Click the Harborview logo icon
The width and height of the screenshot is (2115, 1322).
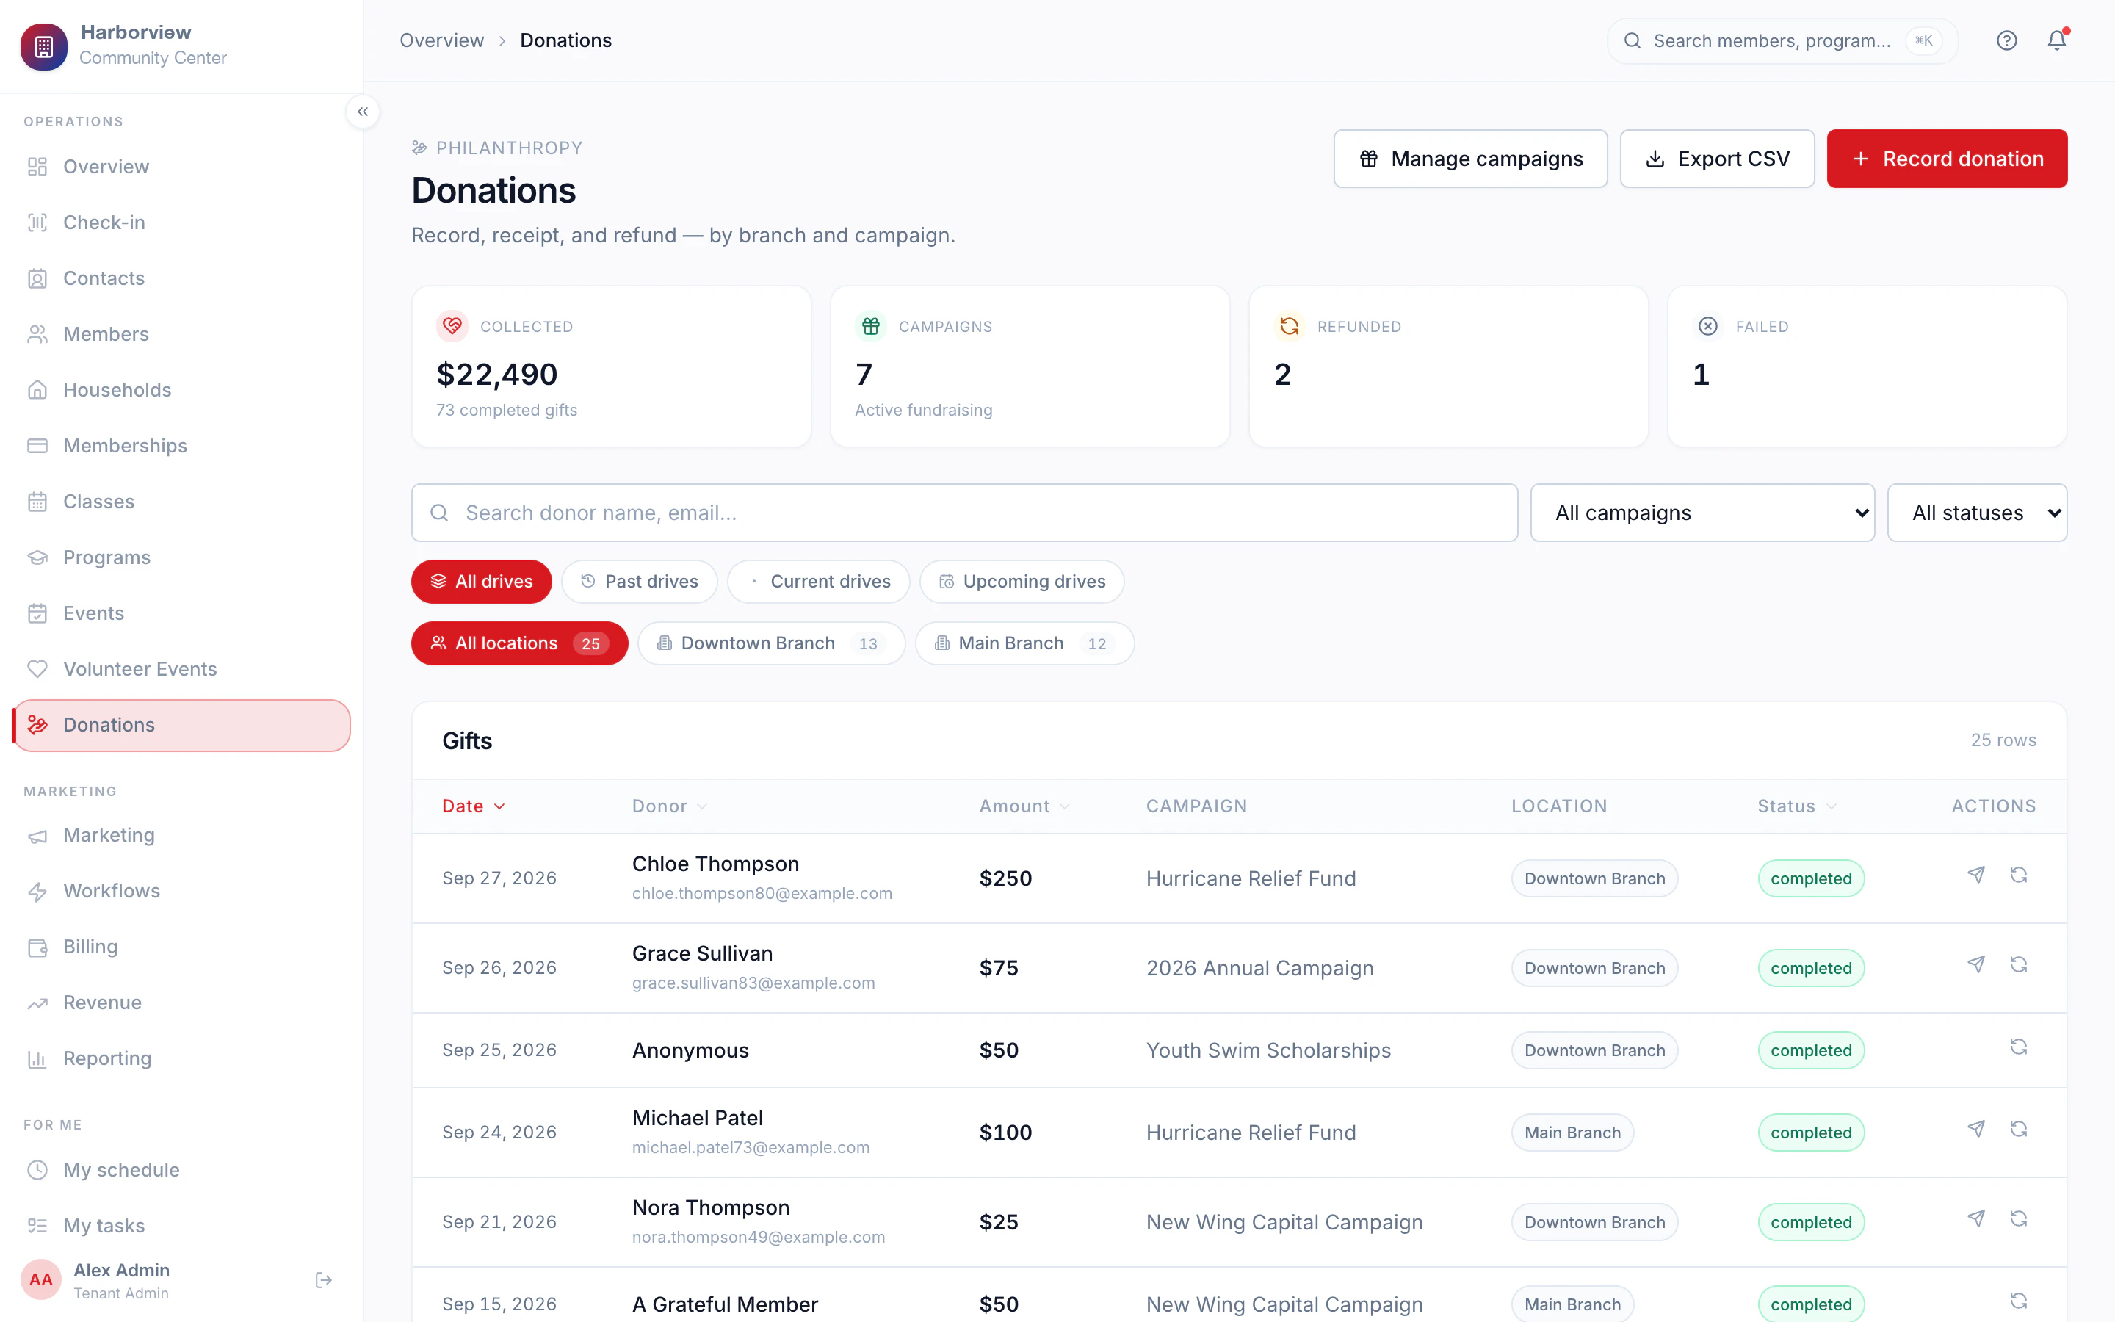tap(44, 46)
